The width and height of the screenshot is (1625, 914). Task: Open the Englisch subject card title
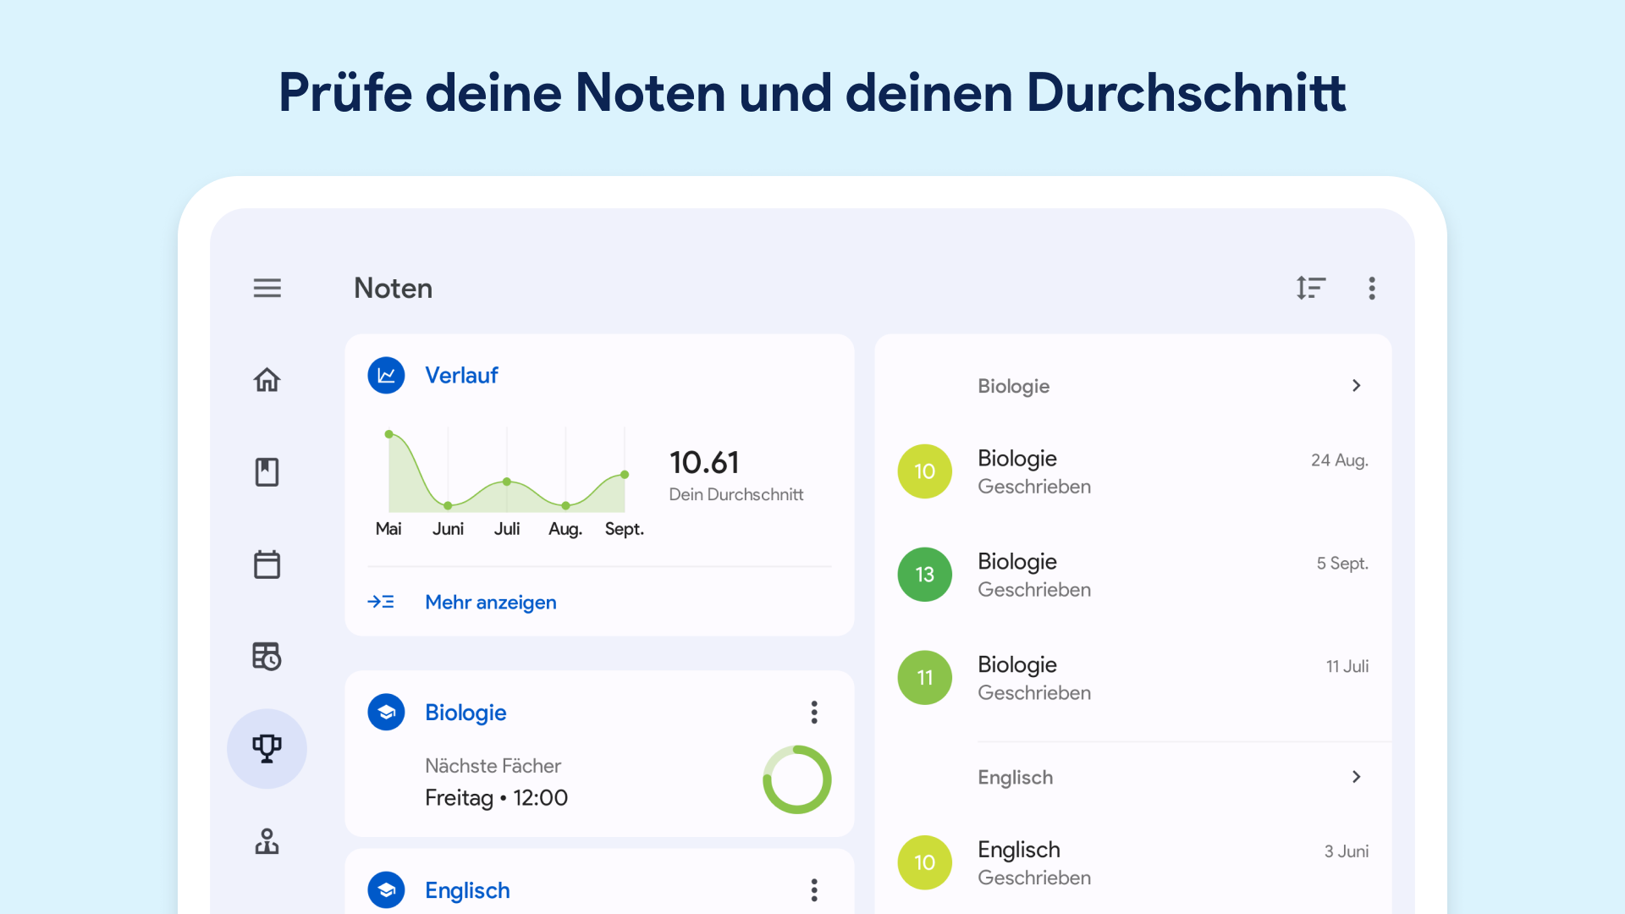click(x=467, y=890)
